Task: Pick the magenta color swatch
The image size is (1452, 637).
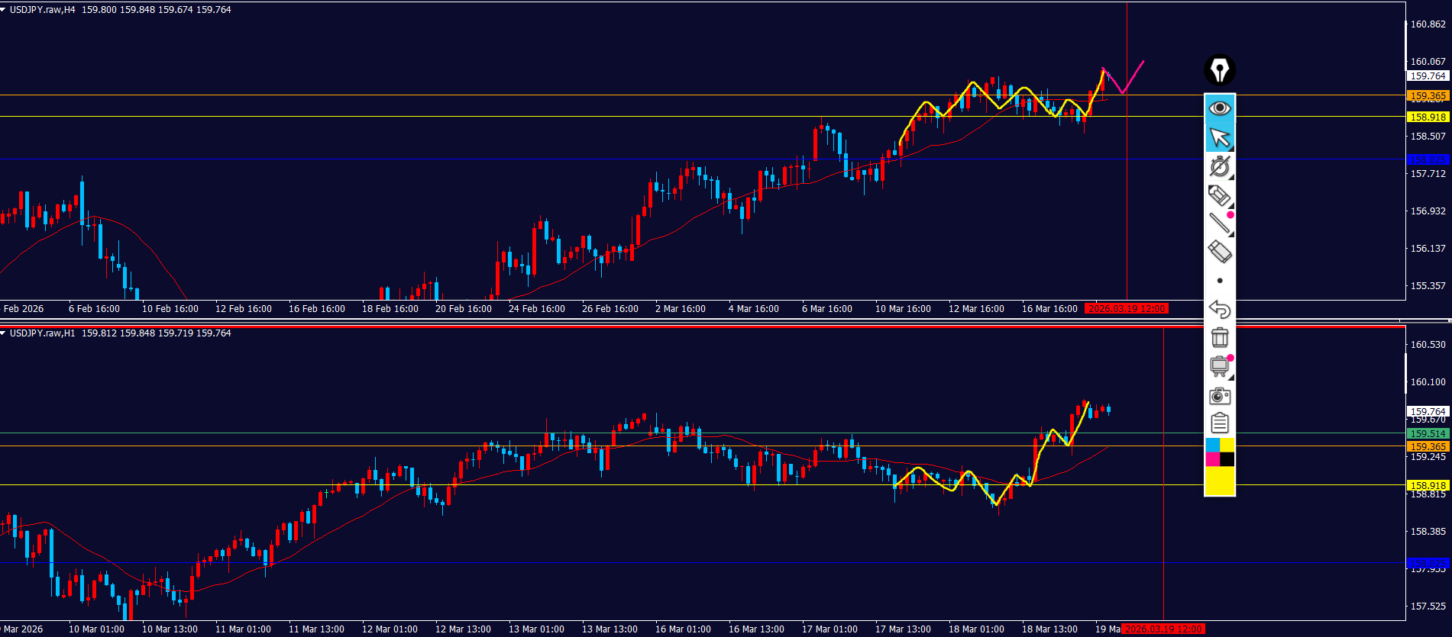Action: (1212, 458)
